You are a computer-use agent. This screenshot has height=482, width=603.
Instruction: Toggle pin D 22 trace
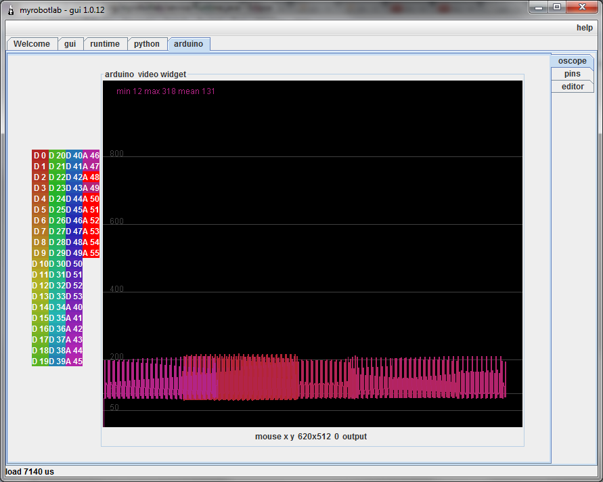(57, 177)
